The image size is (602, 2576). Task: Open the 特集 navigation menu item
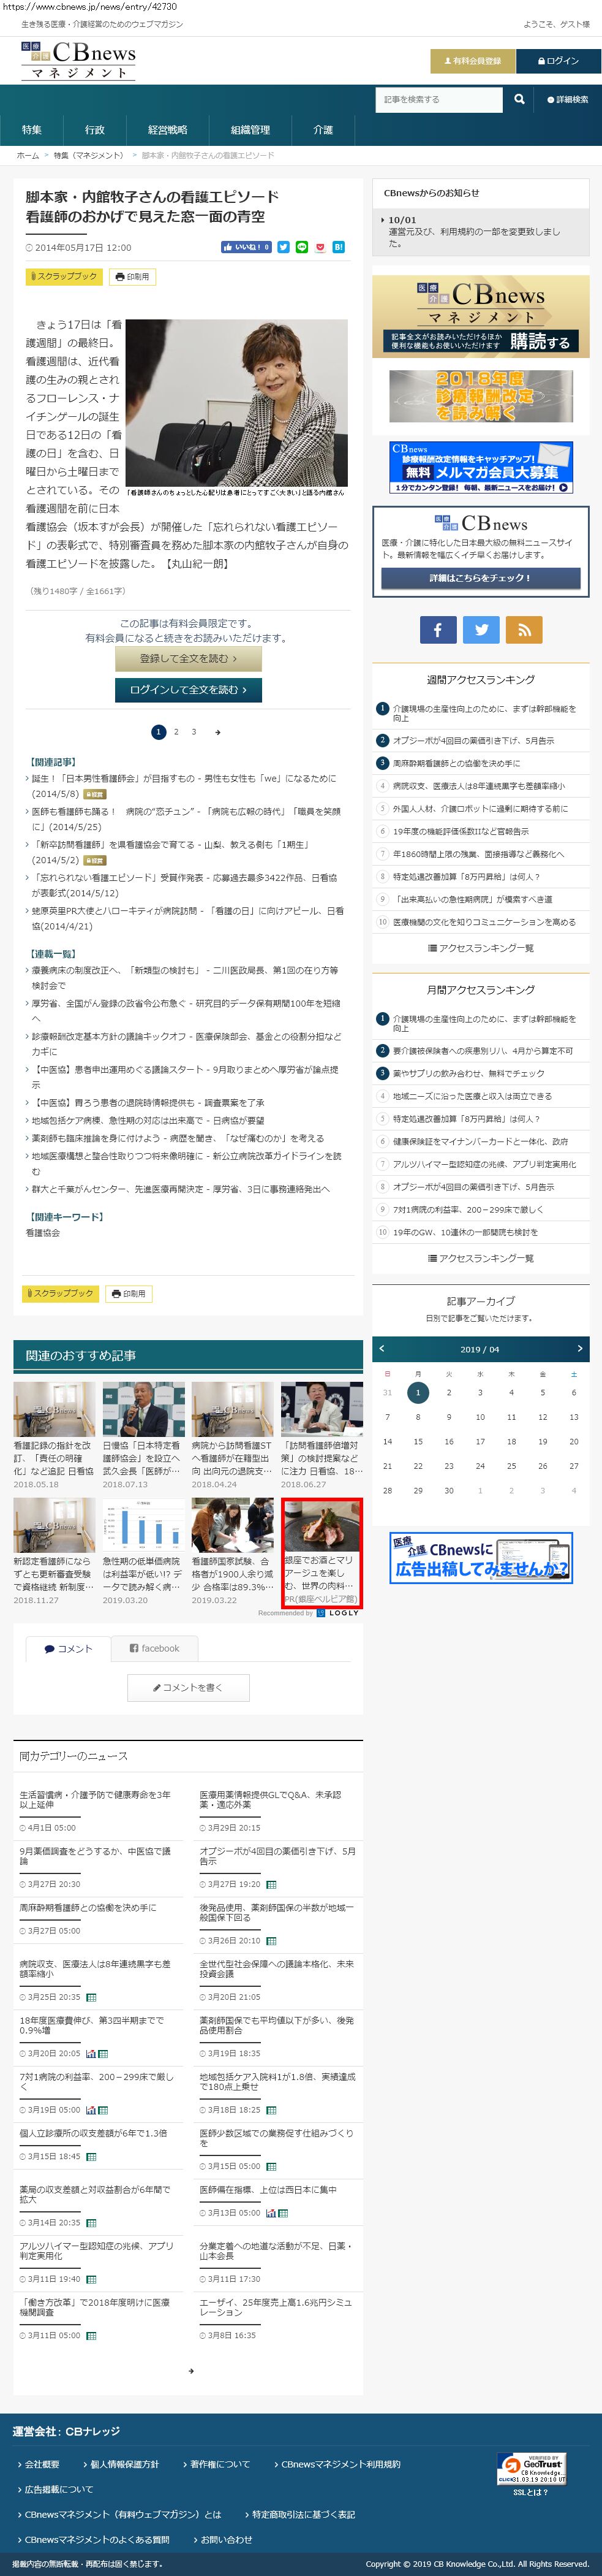(32, 130)
